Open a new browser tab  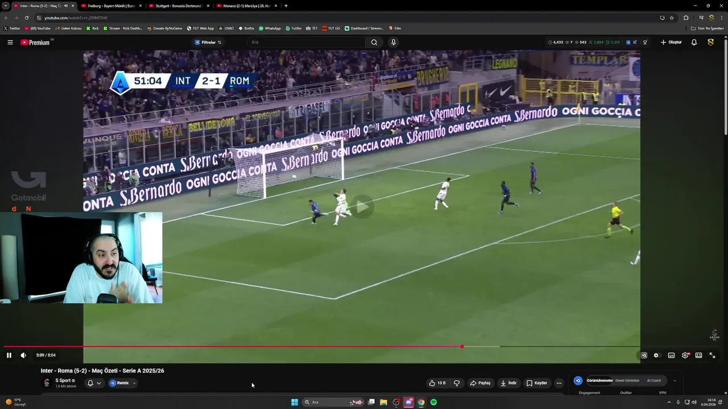[x=286, y=6]
